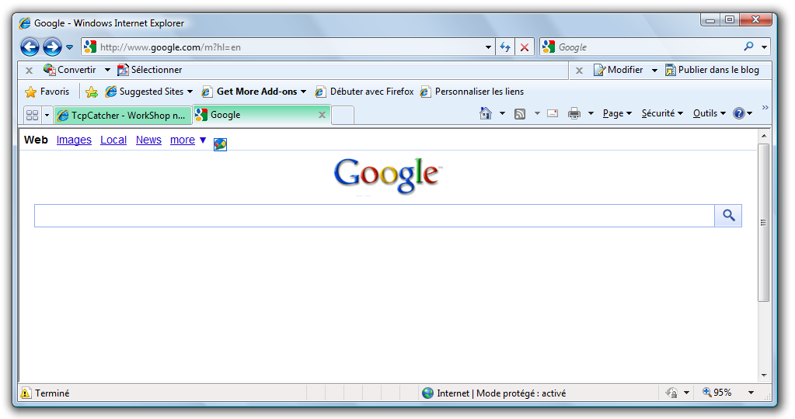This screenshot has width=795, height=419.
Task: Click the Terminé status text
Action: pos(52,393)
